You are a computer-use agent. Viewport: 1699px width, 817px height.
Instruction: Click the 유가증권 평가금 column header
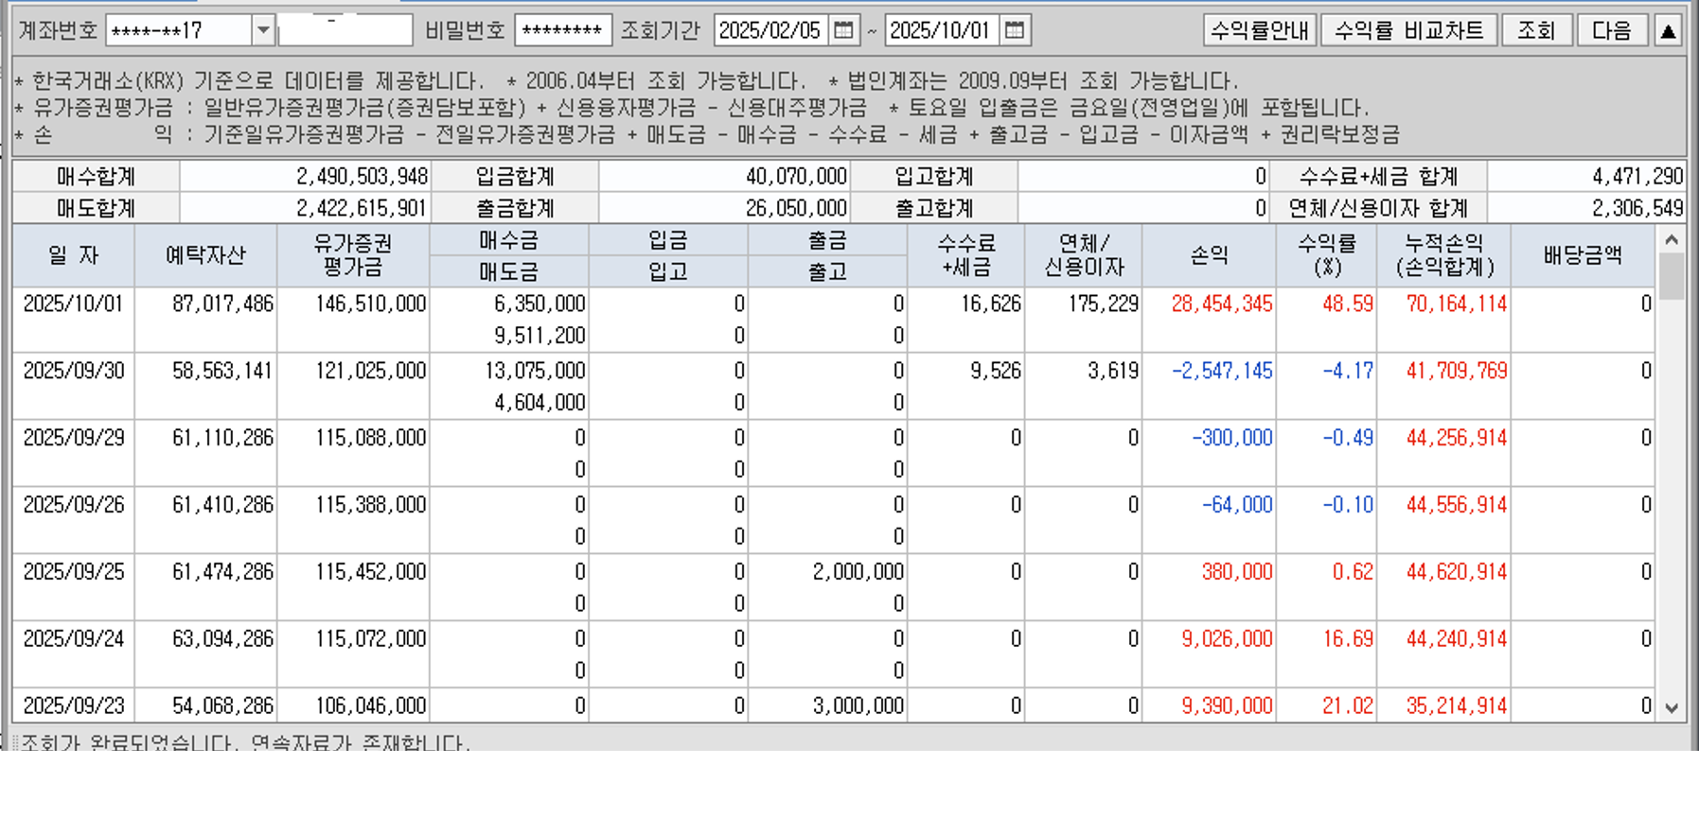(353, 255)
